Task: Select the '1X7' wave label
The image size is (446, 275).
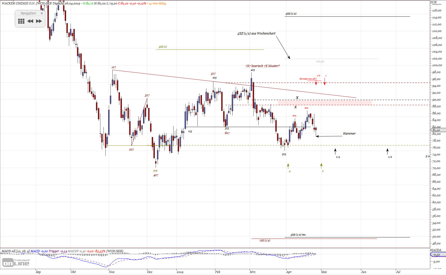Action: point(114,67)
